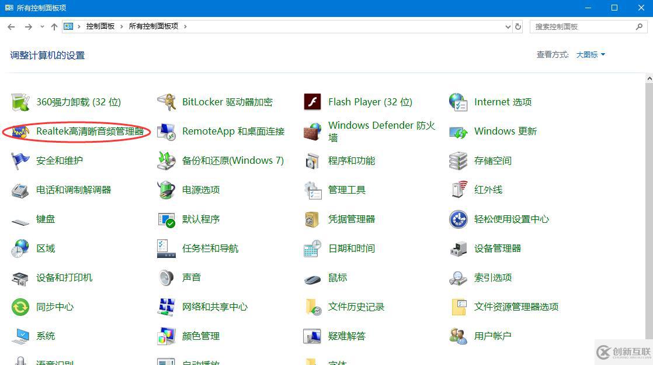Open 同步中心 icon

[20, 308]
